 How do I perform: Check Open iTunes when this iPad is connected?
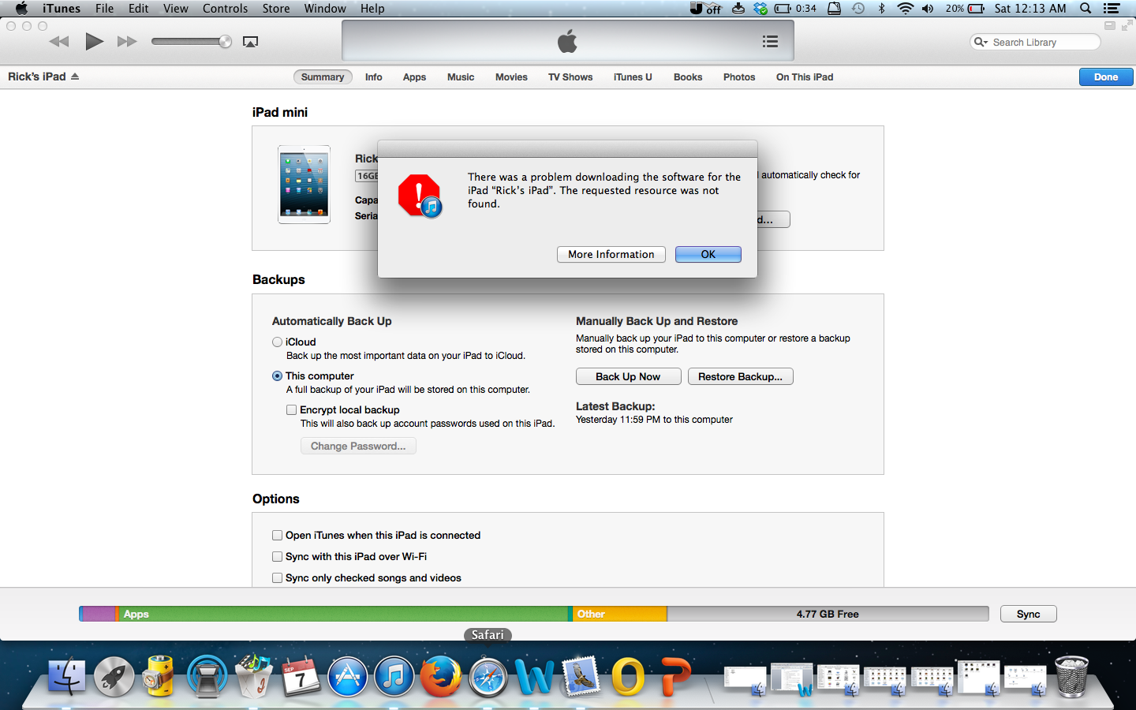pos(277,535)
